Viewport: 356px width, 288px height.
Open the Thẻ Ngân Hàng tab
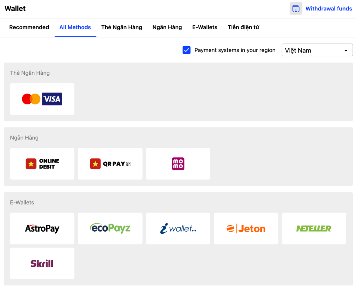(122, 27)
